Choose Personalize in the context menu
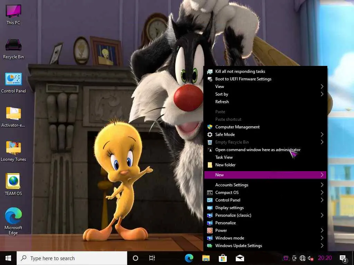This screenshot has width=354, height=265. (265, 223)
